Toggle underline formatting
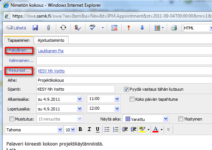 (97, 129)
